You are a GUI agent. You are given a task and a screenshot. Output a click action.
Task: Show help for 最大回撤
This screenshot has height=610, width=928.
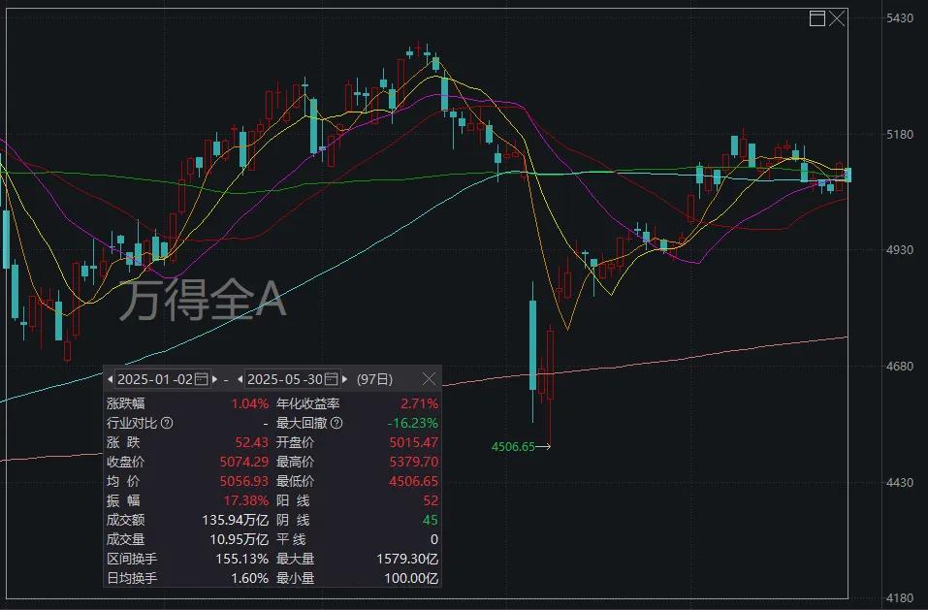coord(336,423)
